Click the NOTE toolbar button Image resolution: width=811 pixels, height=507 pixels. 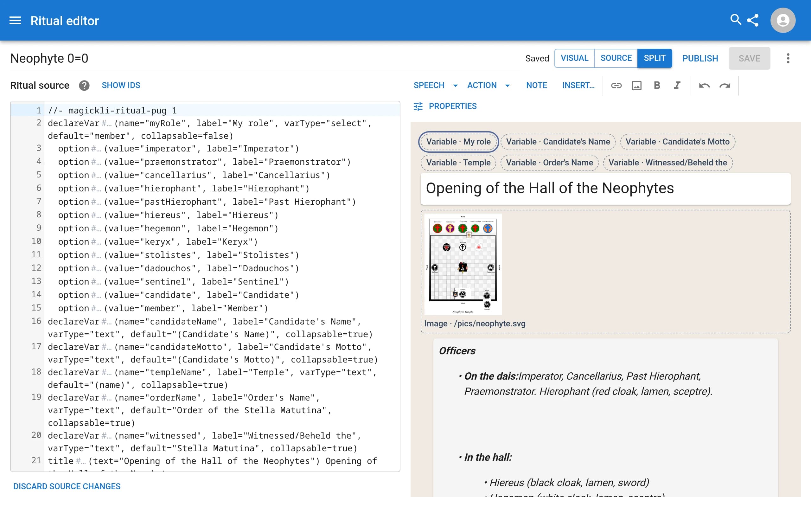coord(537,85)
